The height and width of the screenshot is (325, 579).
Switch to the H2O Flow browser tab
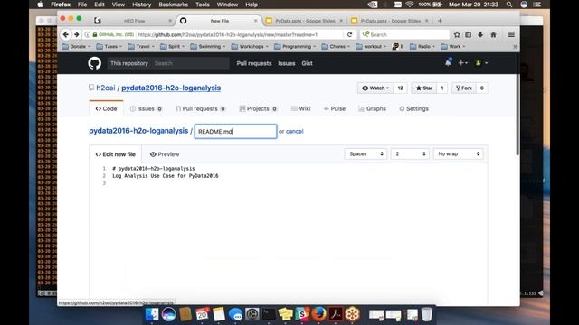click(x=134, y=21)
